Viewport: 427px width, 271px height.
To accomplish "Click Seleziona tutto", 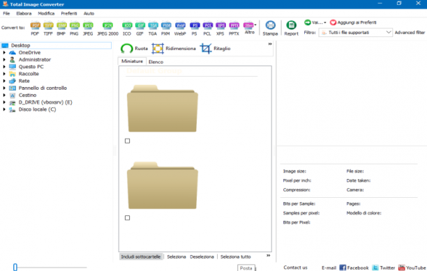I will (x=236, y=256).
